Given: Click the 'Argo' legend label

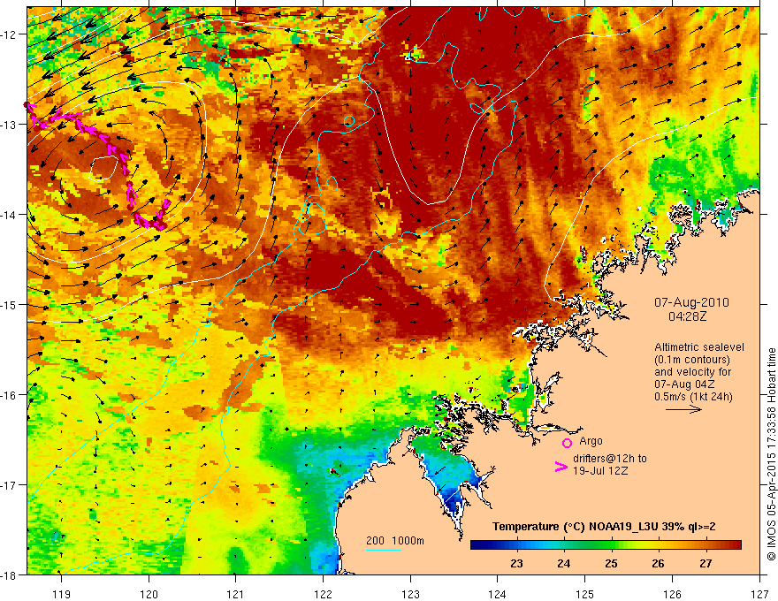Looking at the screenshot, I should 591,441.
